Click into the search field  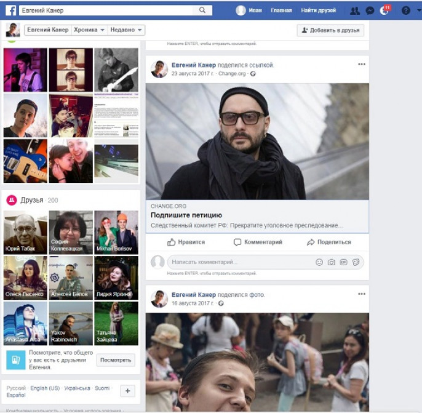coord(106,10)
